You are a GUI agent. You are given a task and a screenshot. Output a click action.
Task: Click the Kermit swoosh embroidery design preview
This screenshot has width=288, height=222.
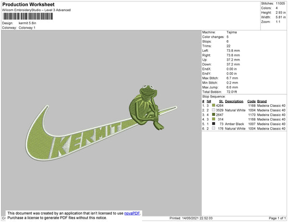click(101, 122)
